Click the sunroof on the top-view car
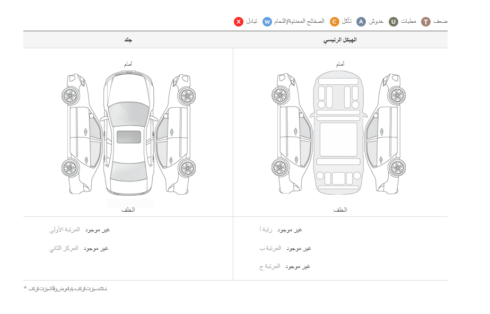490x314 pixels. point(128,137)
